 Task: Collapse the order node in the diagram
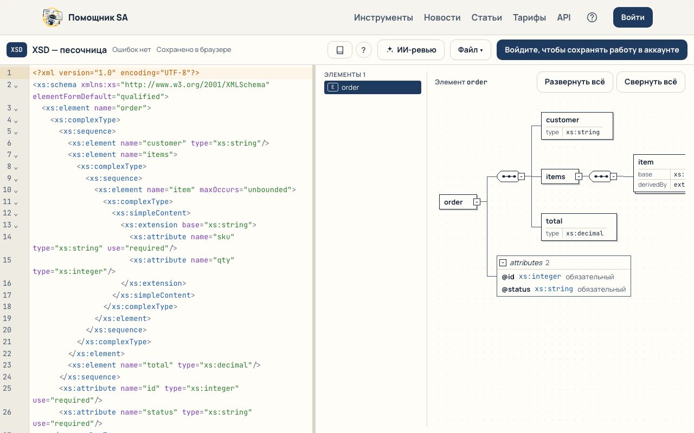(x=477, y=202)
